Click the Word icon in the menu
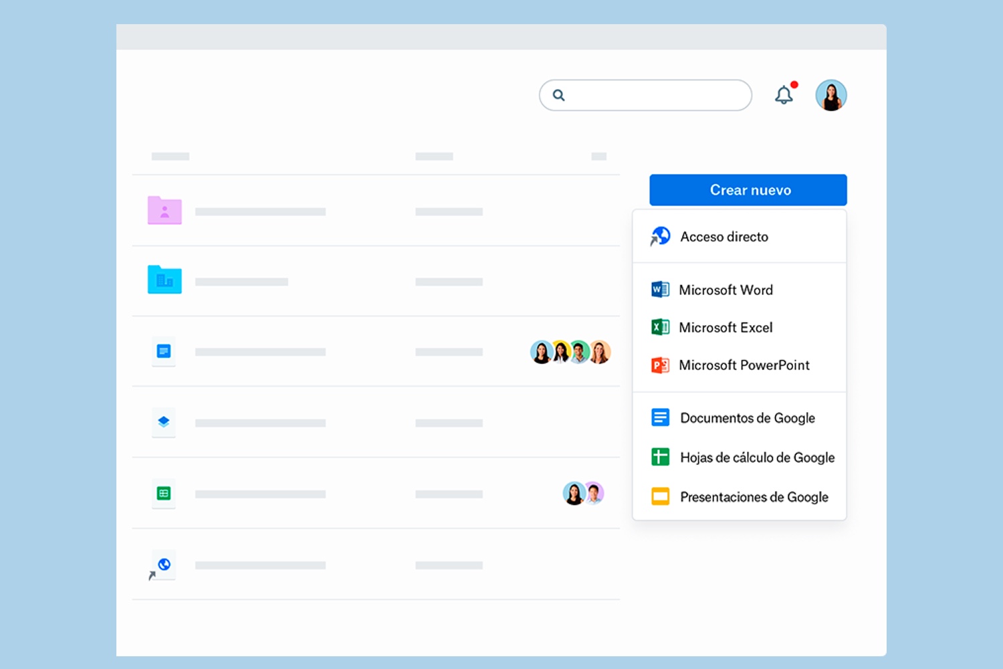This screenshot has width=1003, height=669. tap(660, 289)
